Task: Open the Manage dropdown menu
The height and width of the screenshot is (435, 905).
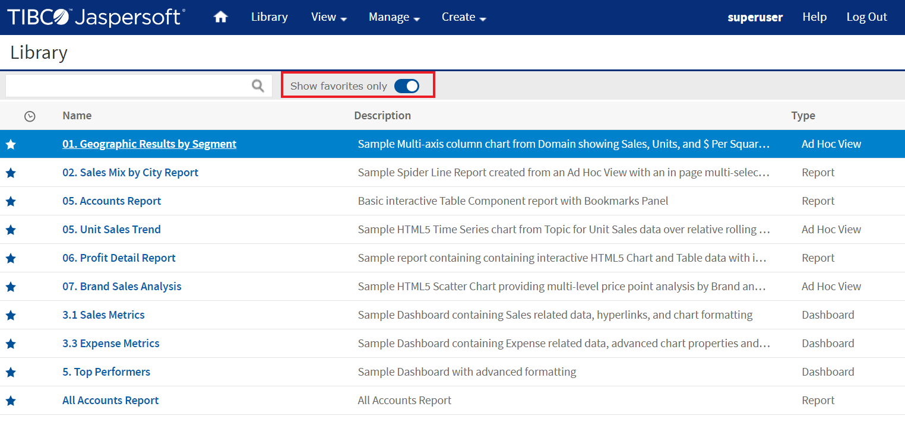Action: coord(394,17)
